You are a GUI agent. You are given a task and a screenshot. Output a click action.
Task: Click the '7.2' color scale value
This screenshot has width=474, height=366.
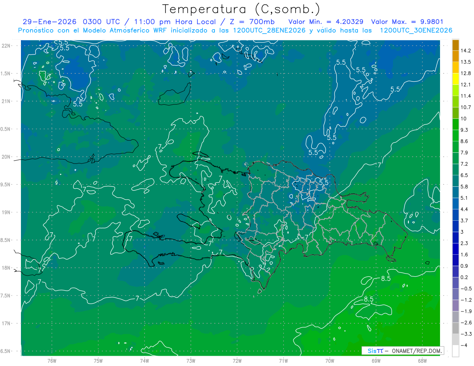465,164
